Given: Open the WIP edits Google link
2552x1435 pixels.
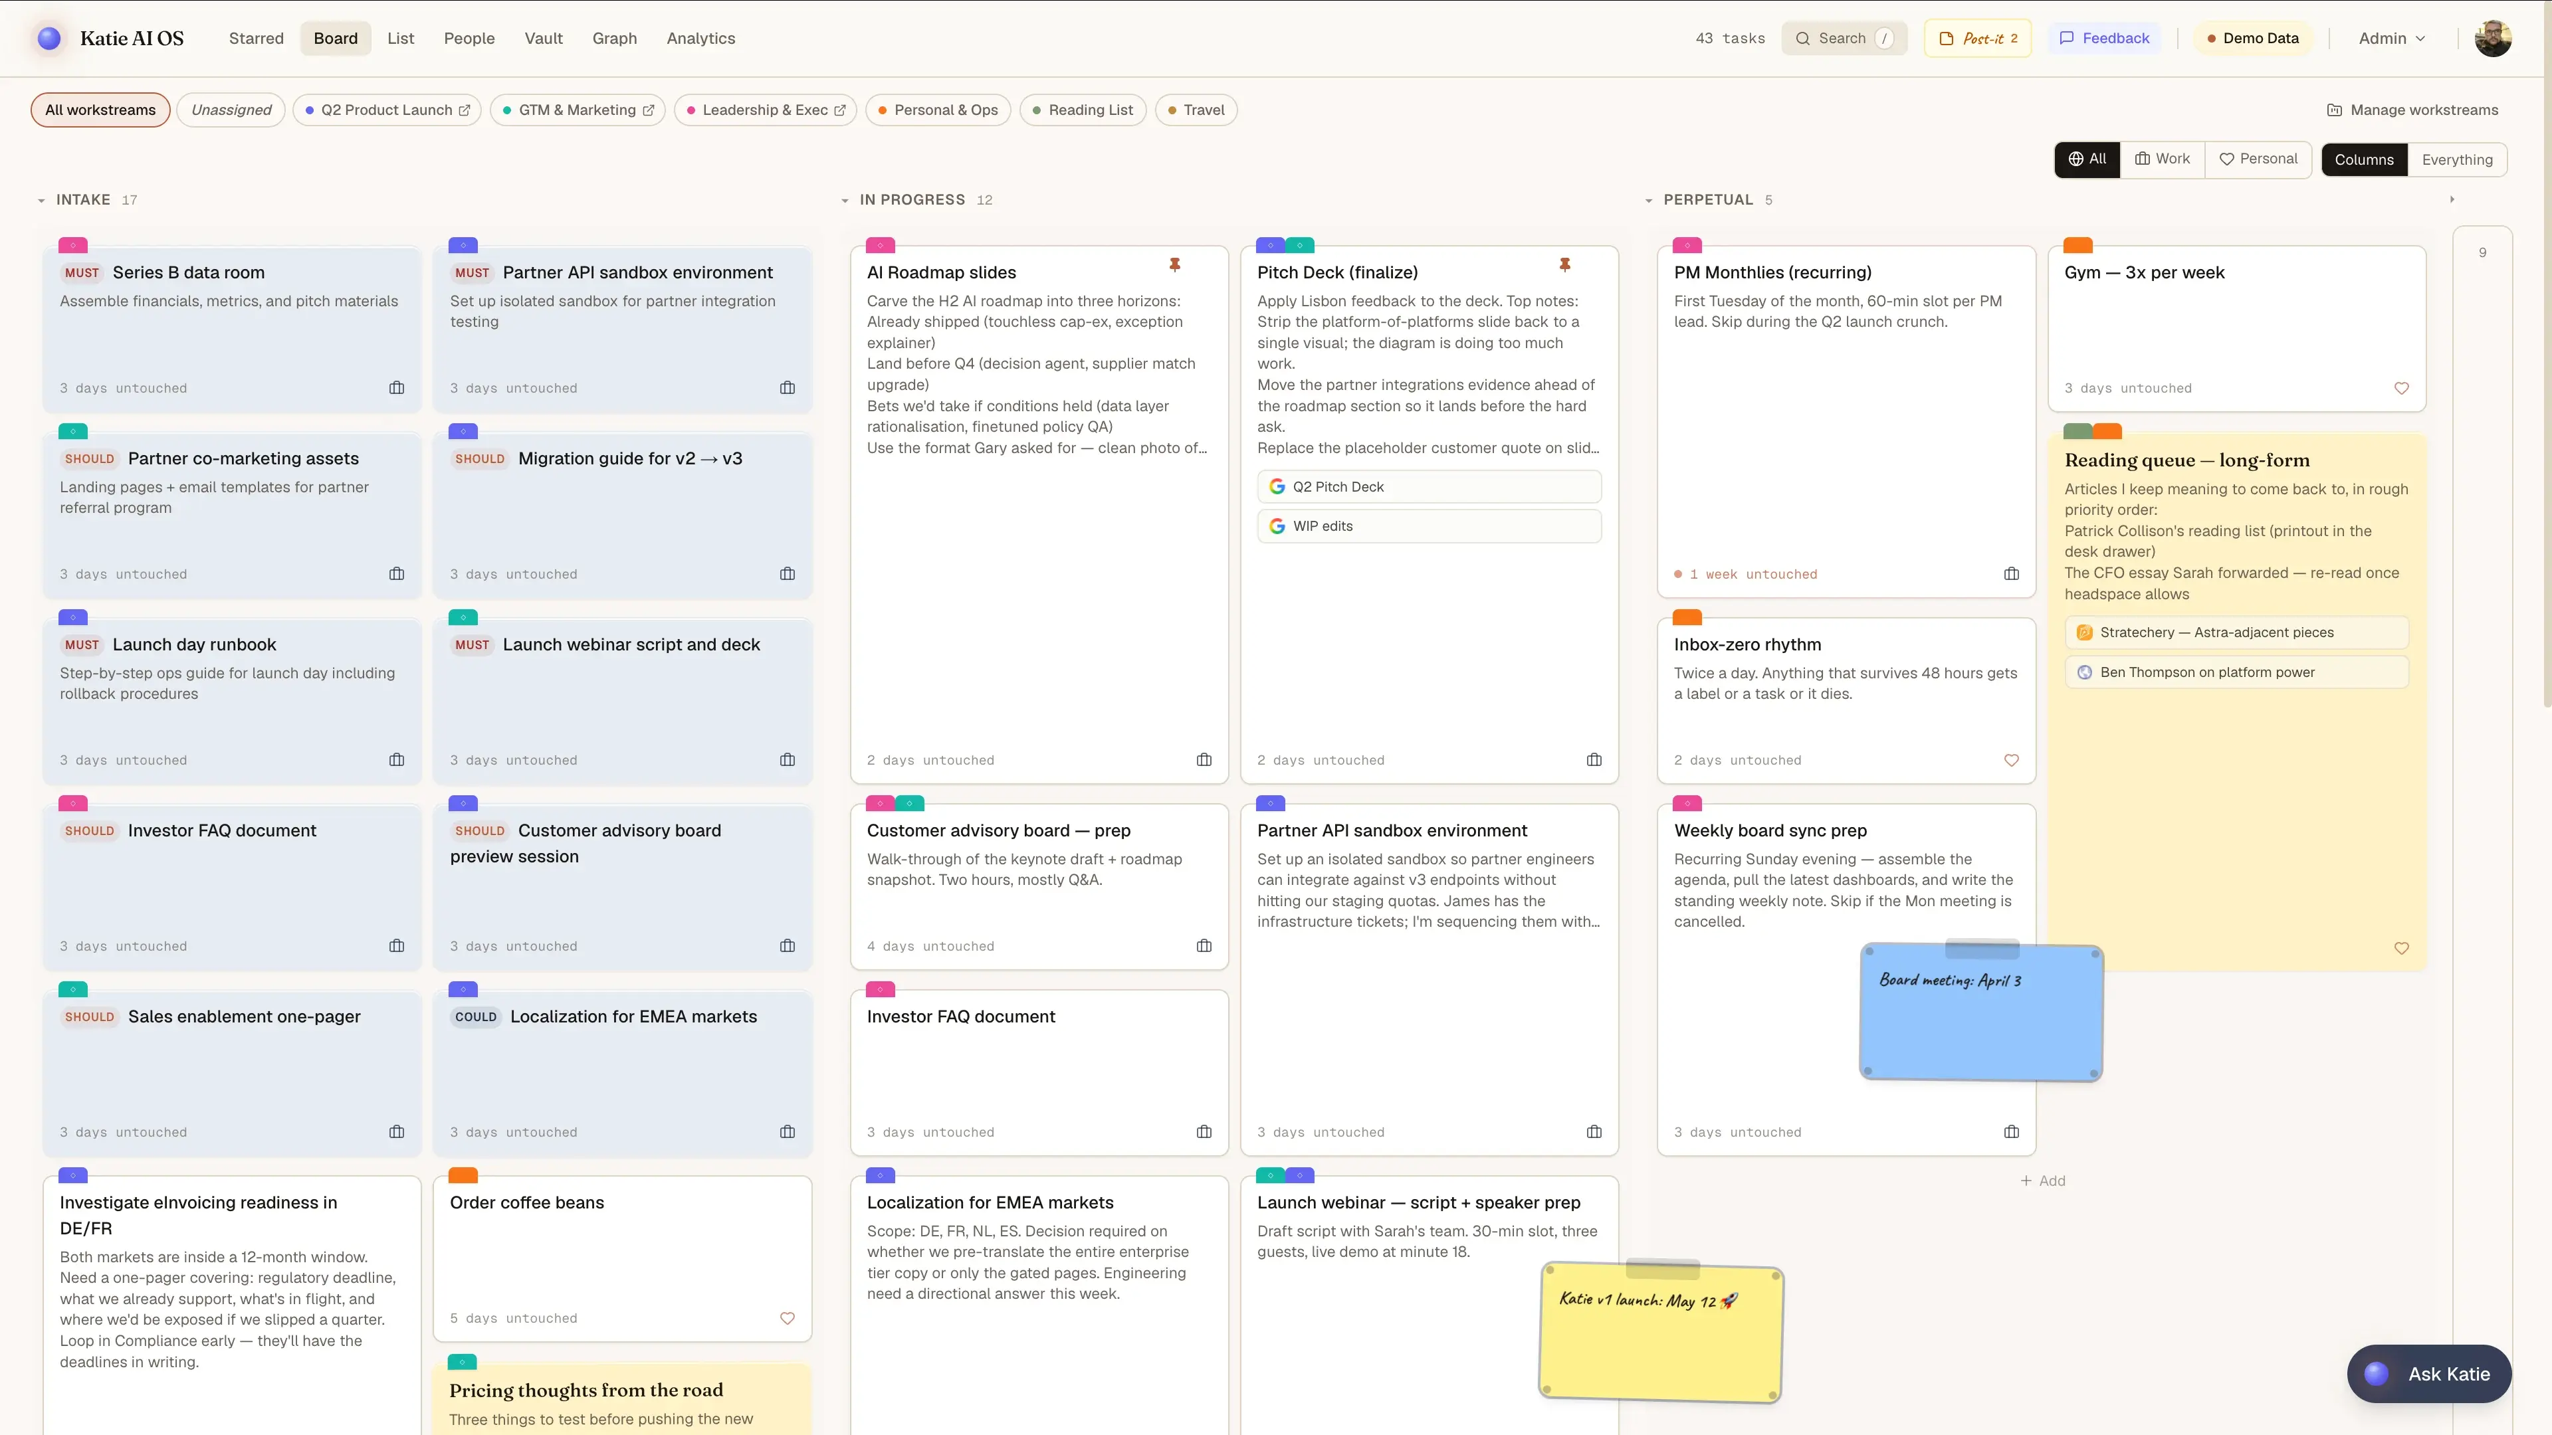Looking at the screenshot, I should (1430, 526).
